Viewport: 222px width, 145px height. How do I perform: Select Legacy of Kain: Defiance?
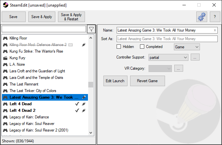(45, 117)
